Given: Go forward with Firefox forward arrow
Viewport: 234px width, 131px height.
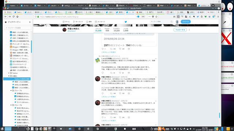Looking at the screenshot, I should tap(10, 17).
